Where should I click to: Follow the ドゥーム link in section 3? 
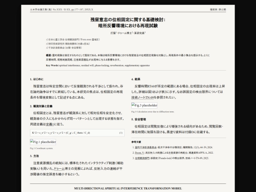point(59,169)
